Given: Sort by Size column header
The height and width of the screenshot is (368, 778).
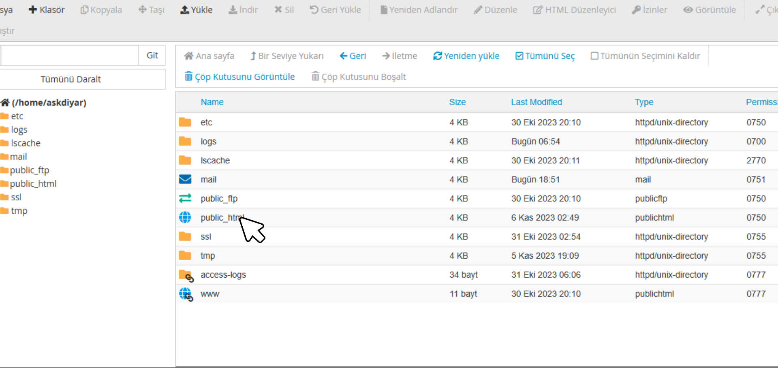Looking at the screenshot, I should coord(457,102).
